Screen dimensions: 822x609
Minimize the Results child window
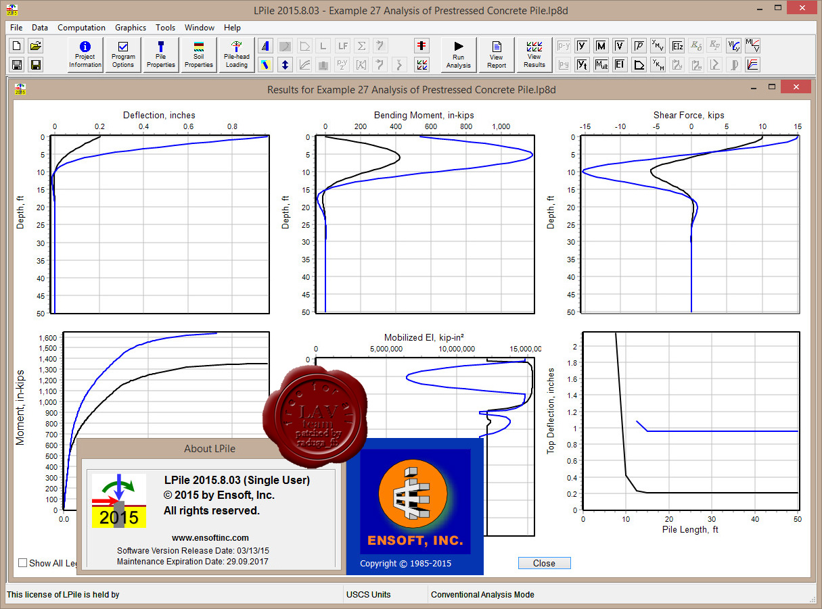click(752, 88)
